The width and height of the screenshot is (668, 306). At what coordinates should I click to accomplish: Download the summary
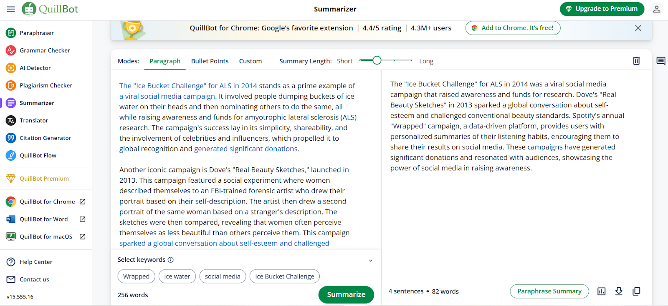618,291
